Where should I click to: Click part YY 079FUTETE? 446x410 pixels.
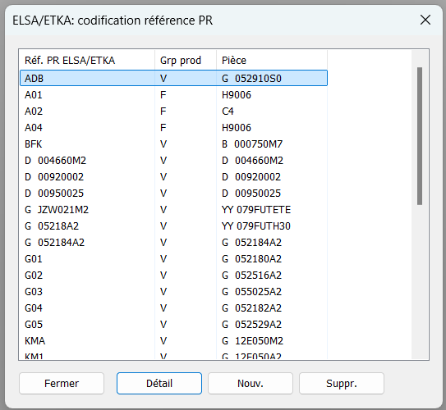(x=256, y=210)
